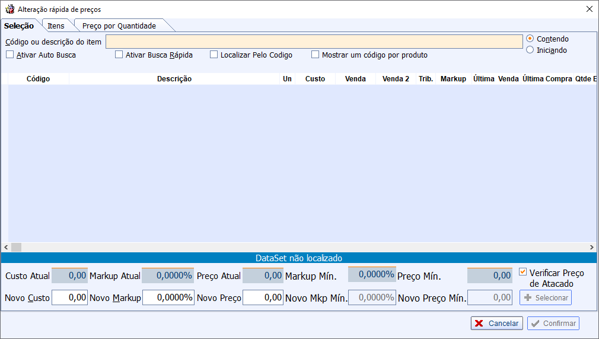Click the Novo Preço input field

[263, 297]
